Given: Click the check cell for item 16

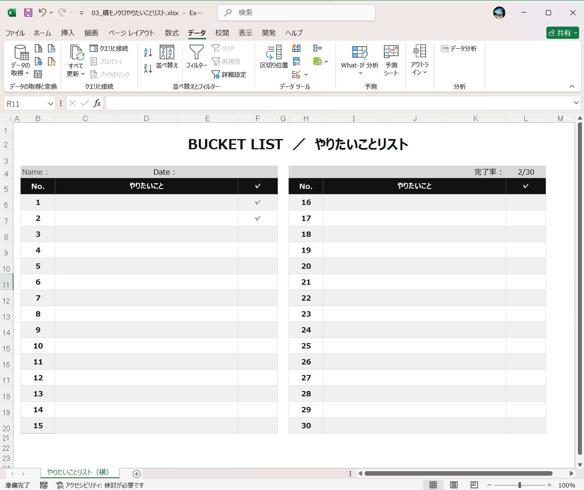Looking at the screenshot, I should click(x=526, y=202).
